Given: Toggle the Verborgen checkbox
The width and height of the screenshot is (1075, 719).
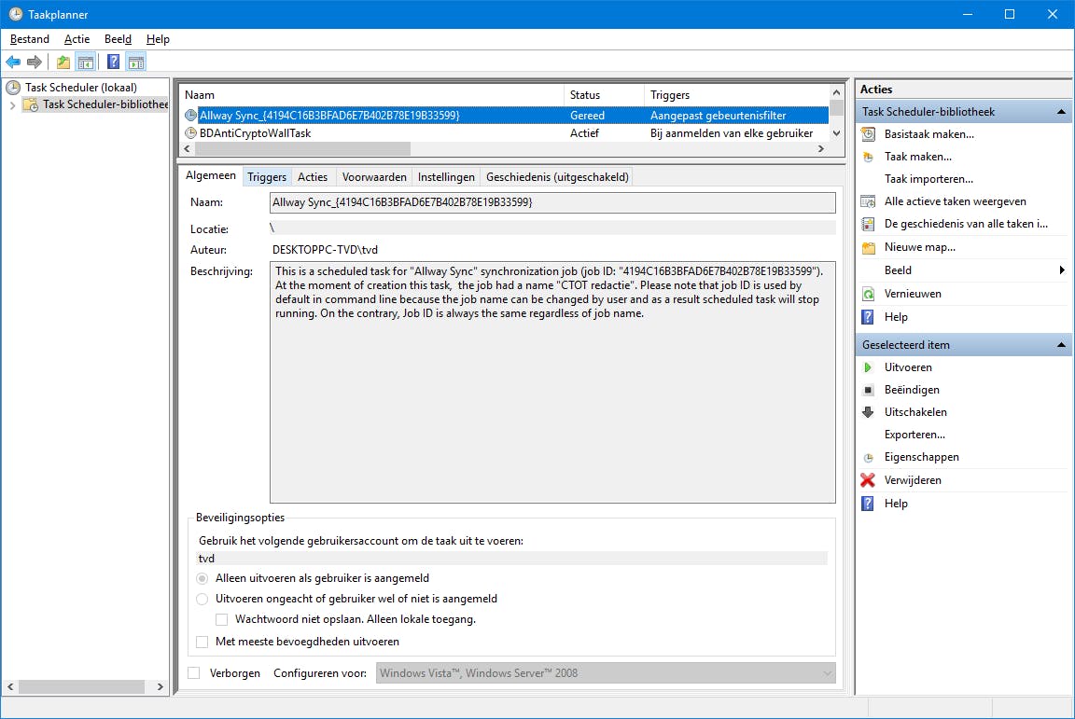Looking at the screenshot, I should [194, 673].
